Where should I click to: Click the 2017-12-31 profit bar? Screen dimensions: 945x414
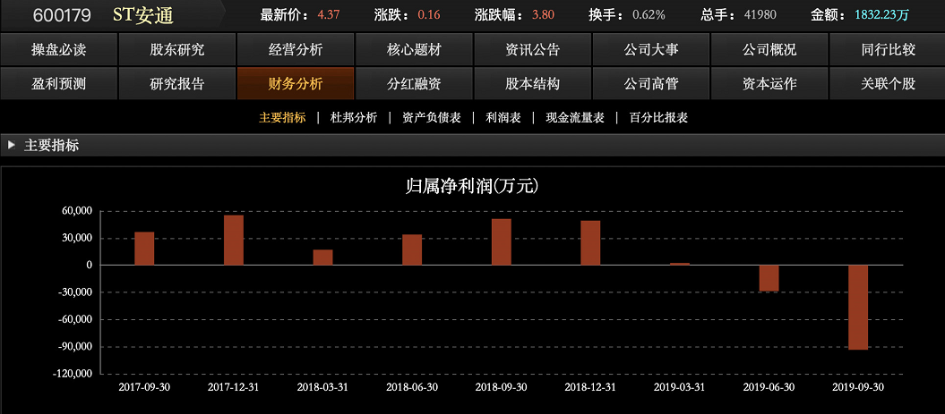click(233, 240)
